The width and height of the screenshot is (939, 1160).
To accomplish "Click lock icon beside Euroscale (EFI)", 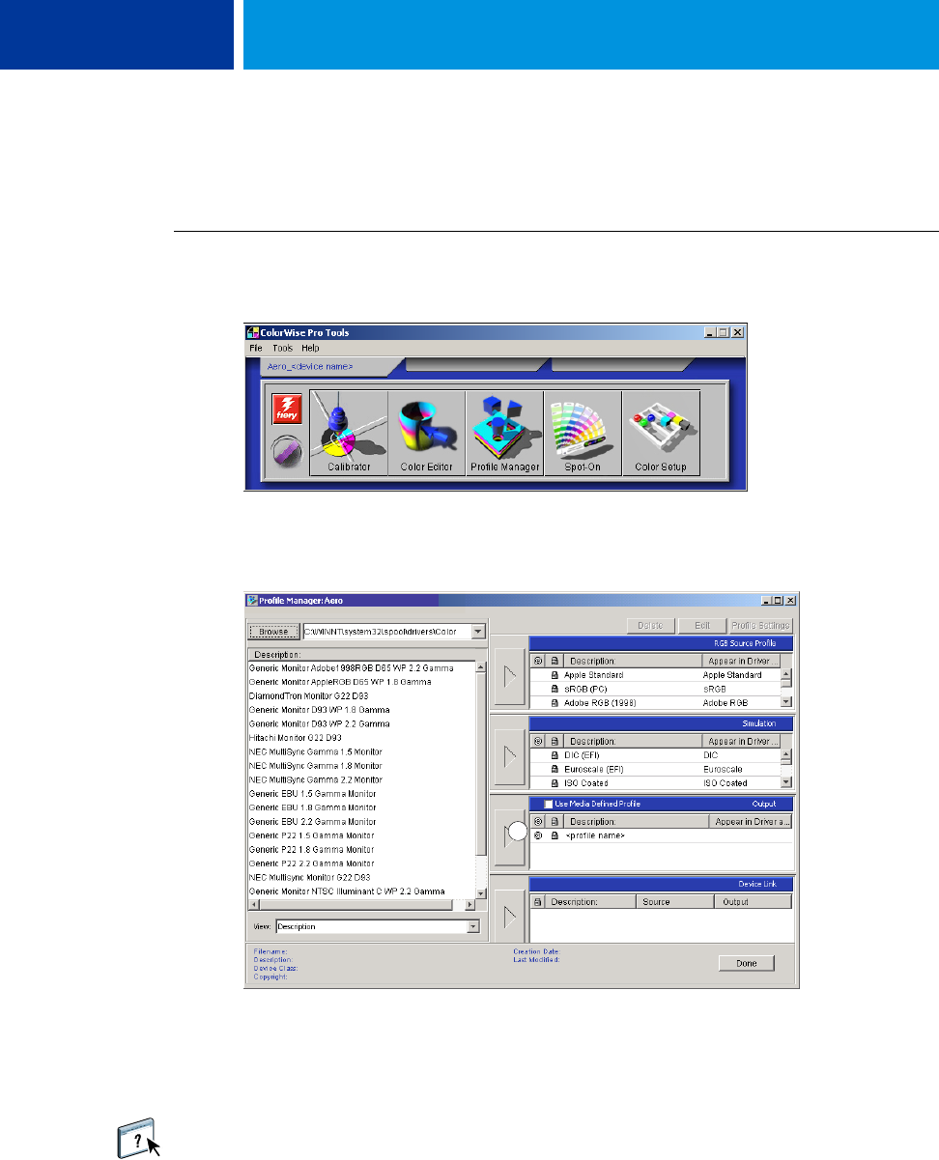I will [555, 769].
